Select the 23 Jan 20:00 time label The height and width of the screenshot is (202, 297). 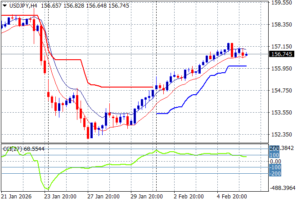point(60,197)
